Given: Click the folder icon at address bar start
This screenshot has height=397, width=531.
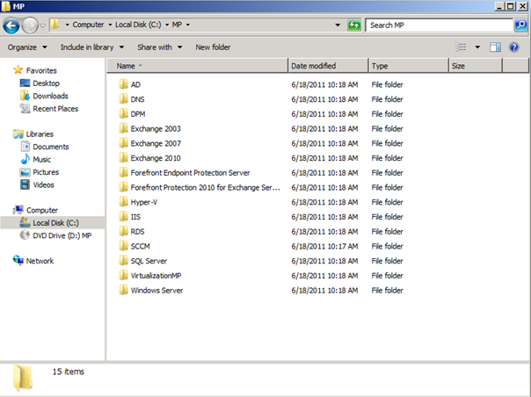Looking at the screenshot, I should pos(55,25).
